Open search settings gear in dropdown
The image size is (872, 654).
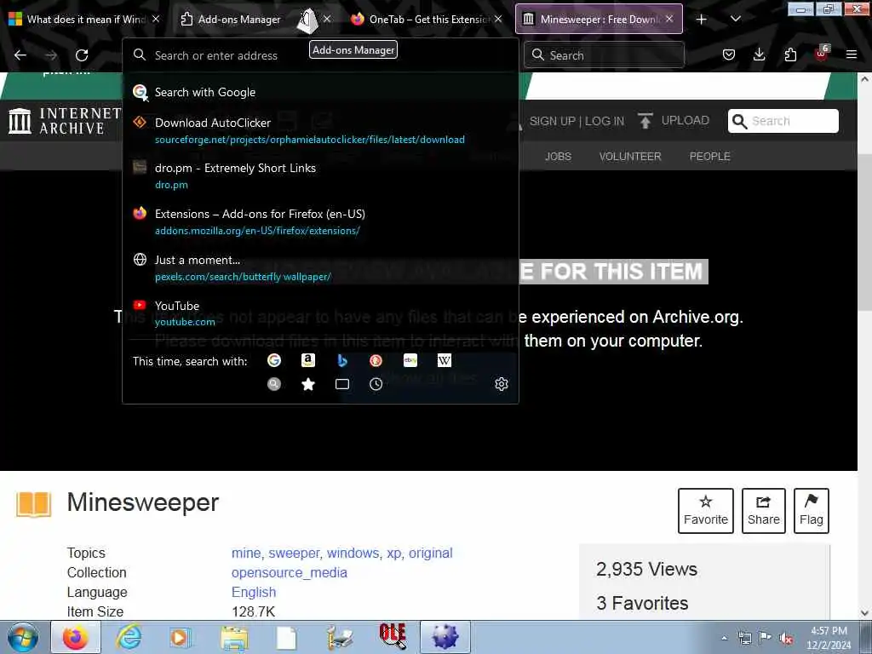(x=501, y=384)
